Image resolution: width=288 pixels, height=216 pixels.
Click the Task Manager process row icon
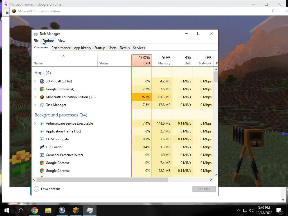click(42, 105)
